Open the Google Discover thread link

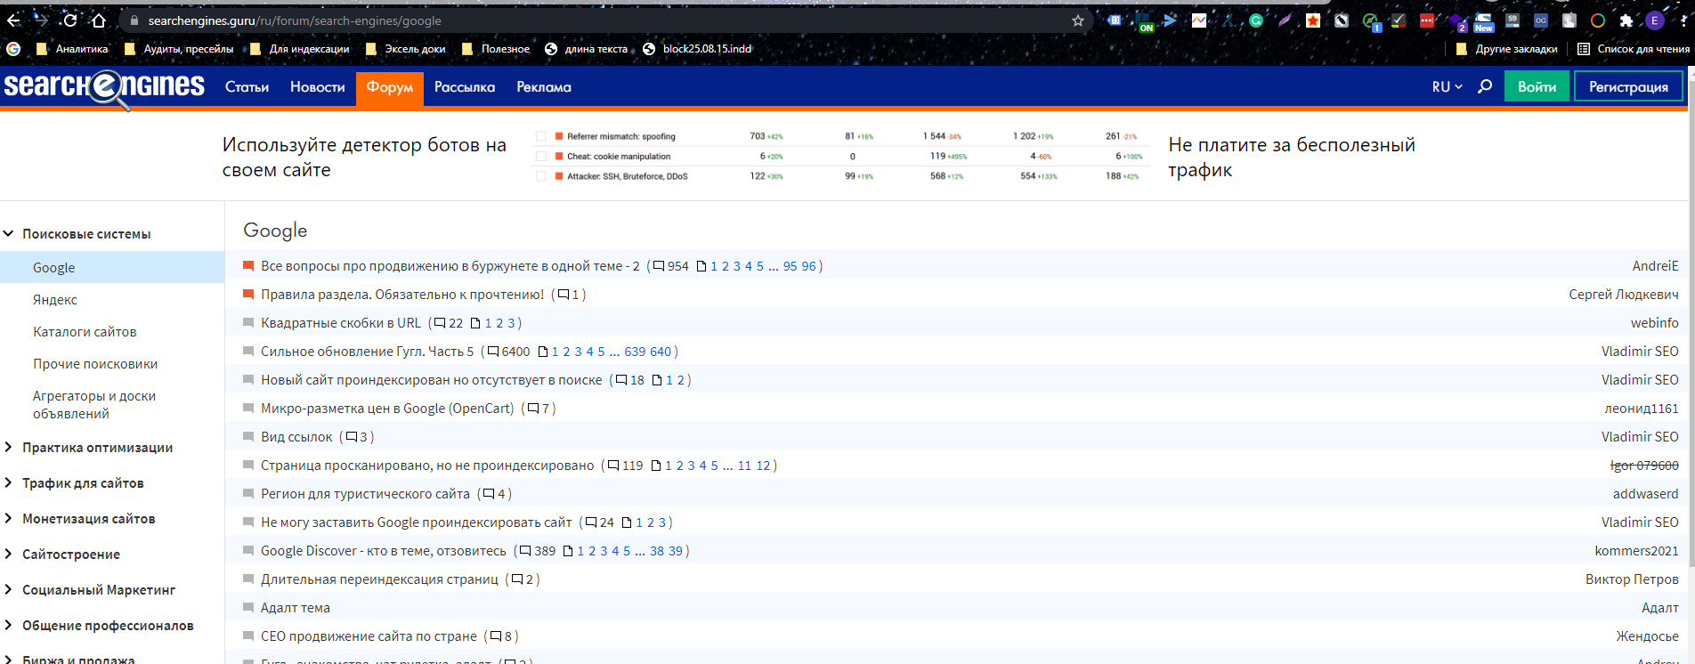click(383, 551)
